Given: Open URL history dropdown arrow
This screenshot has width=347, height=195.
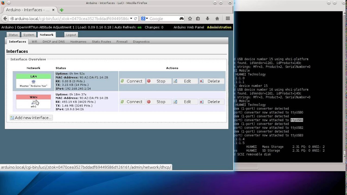Looking at the screenshot, I should click(x=131, y=19).
